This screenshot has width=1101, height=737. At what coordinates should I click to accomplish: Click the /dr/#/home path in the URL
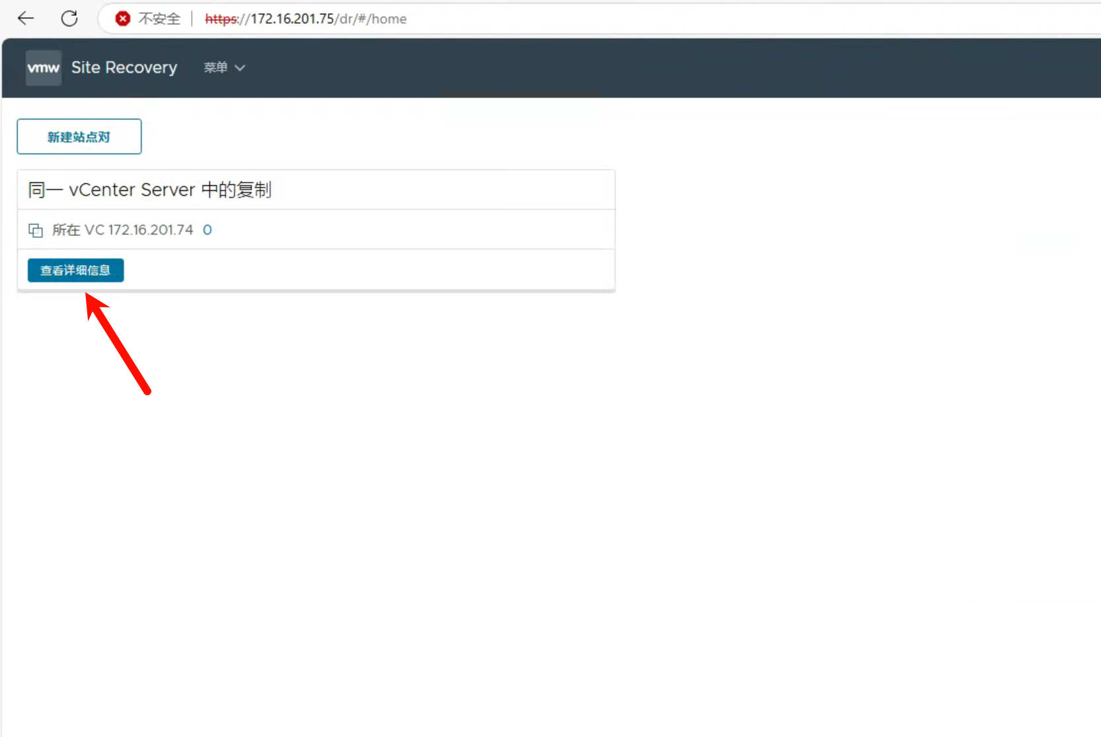pyautogui.click(x=371, y=19)
